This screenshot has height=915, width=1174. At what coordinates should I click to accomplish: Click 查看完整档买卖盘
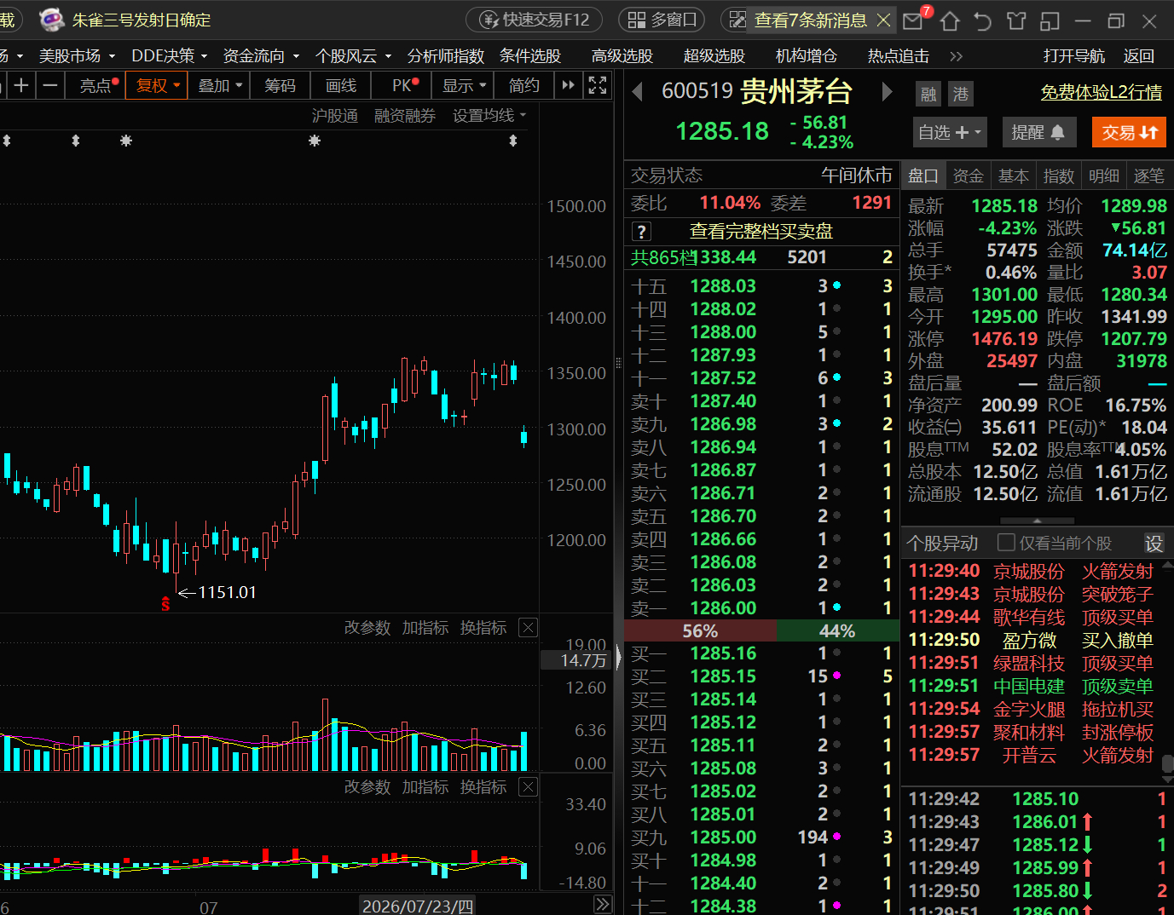click(761, 232)
